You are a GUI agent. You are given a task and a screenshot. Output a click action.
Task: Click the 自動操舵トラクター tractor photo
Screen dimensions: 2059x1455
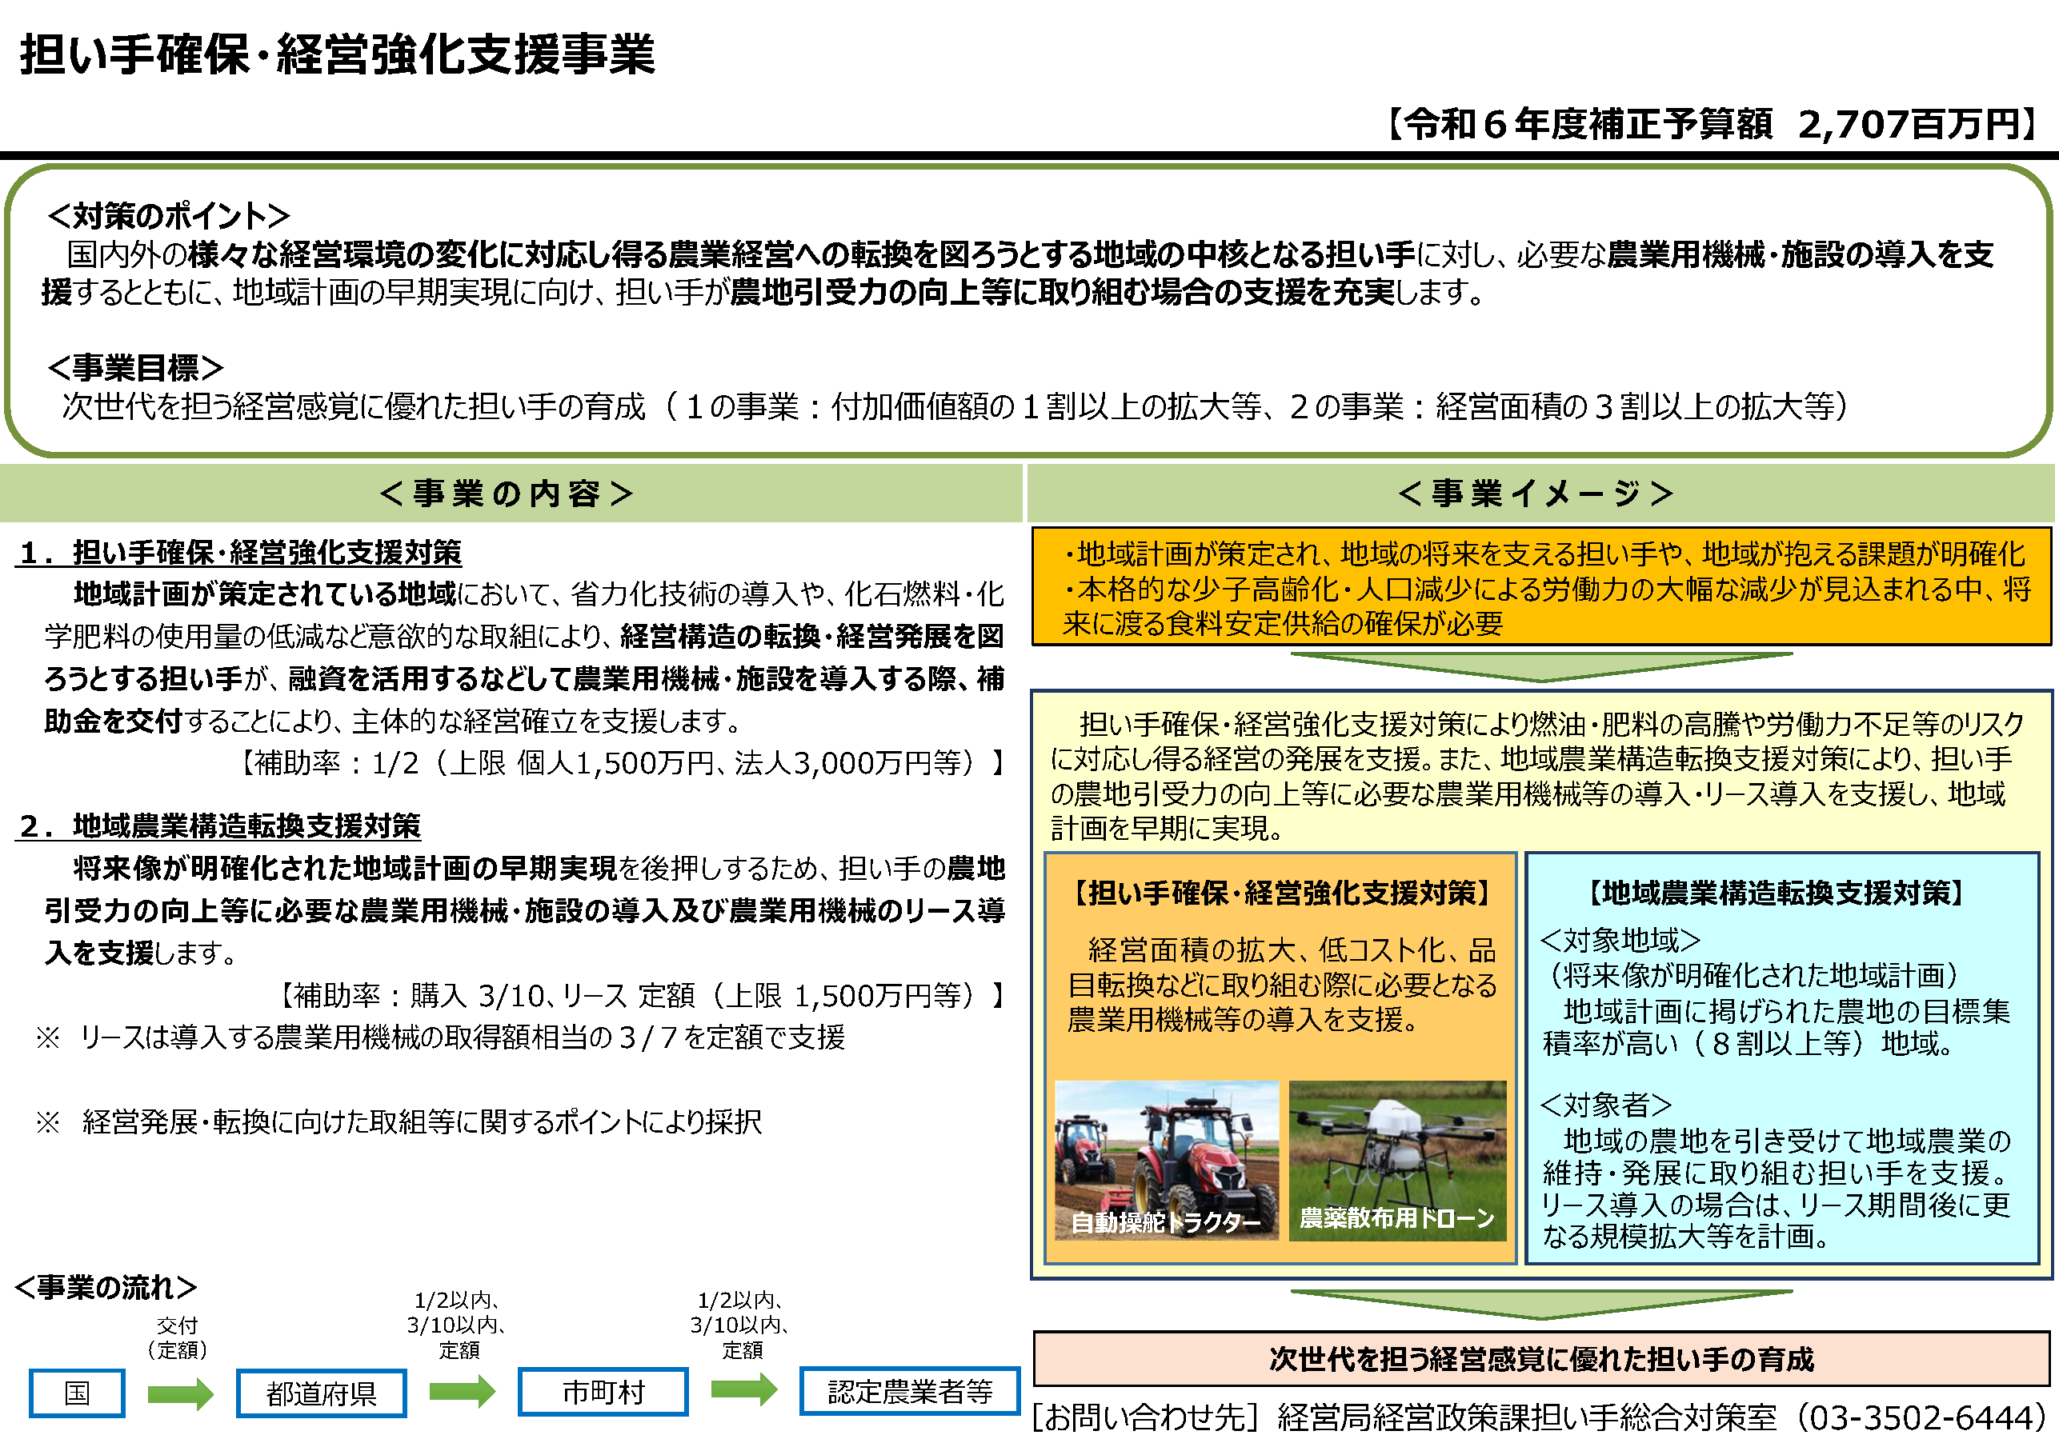pyautogui.click(x=1166, y=1160)
